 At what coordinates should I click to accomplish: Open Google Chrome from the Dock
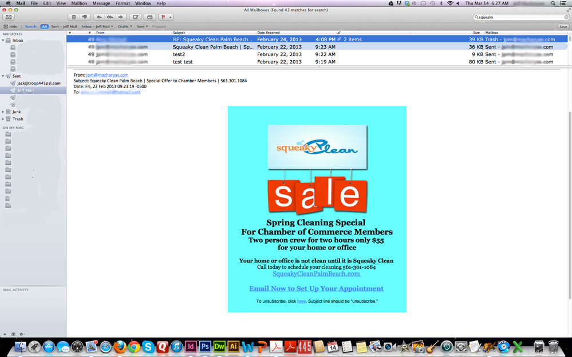pyautogui.click(x=134, y=347)
